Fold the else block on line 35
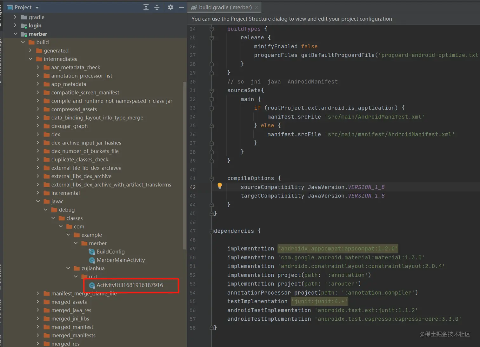The image size is (480, 347). click(211, 126)
